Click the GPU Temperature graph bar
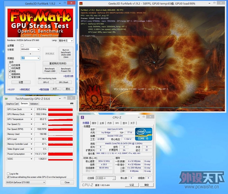This screenshot has height=194, width=228. click(60, 119)
